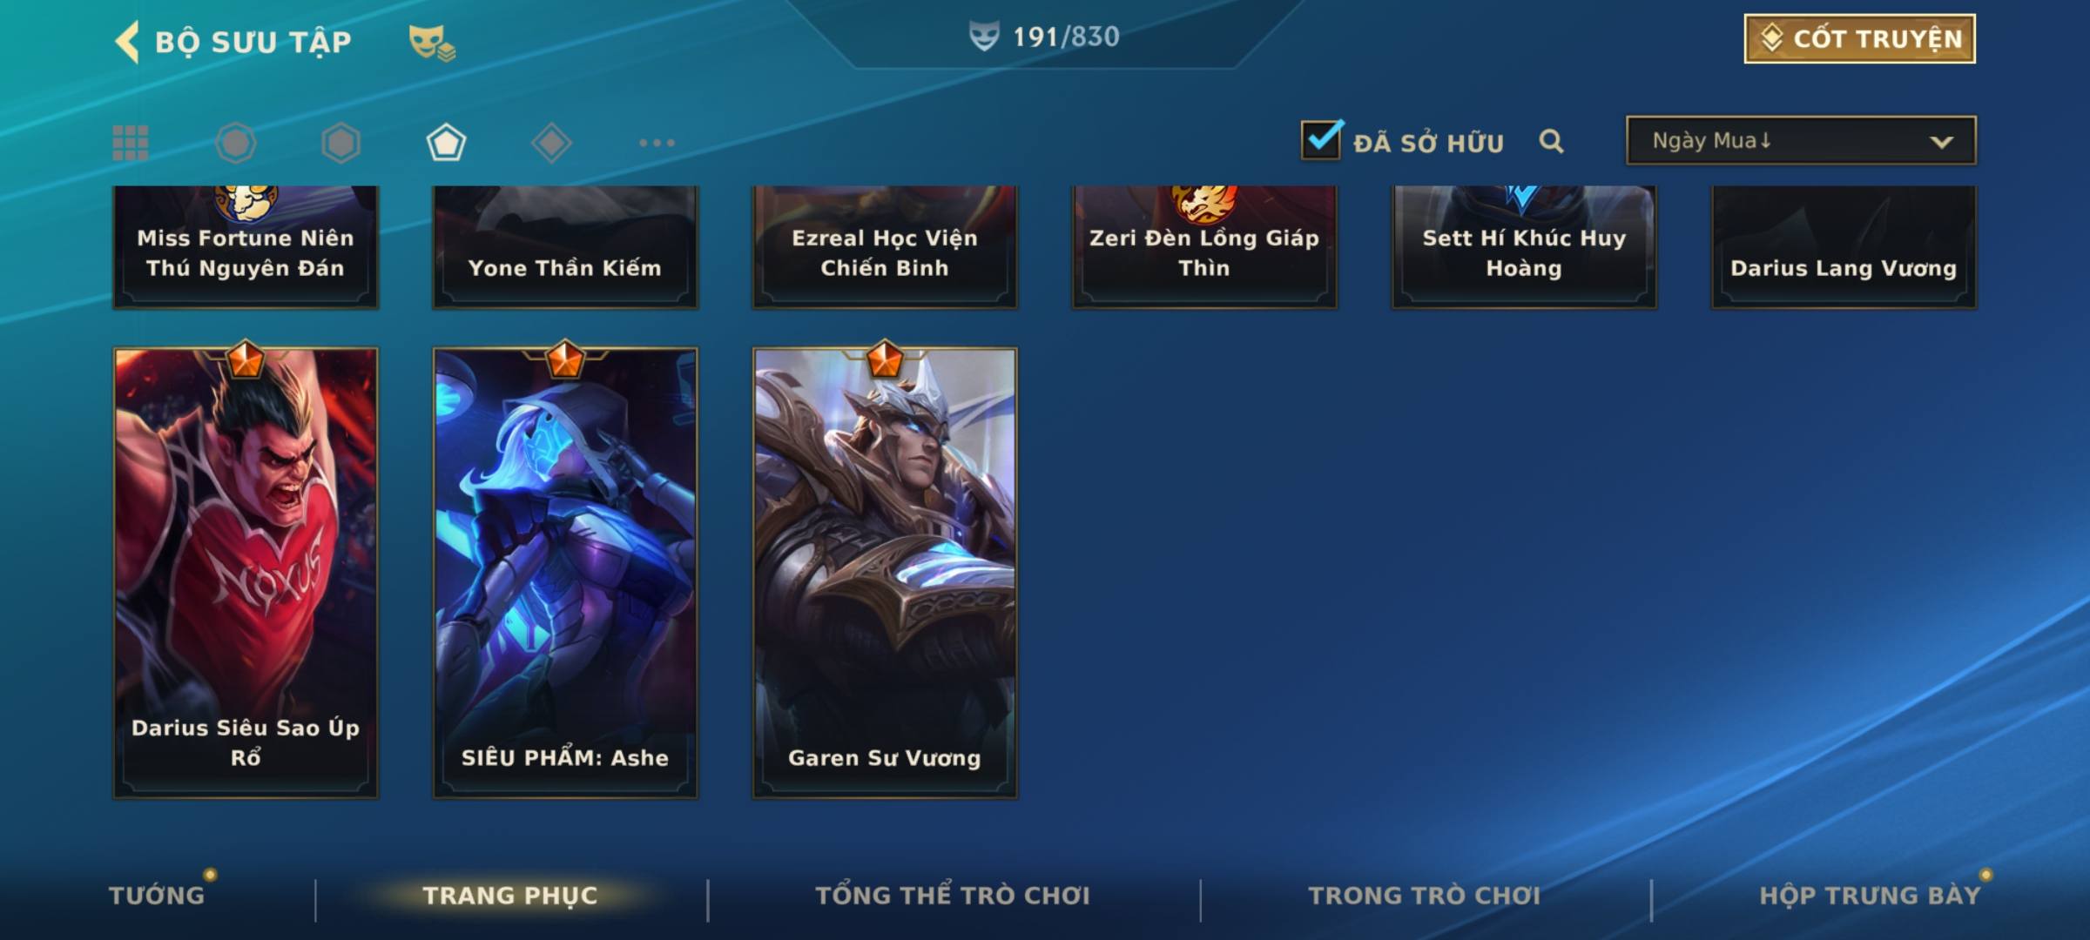
Task: Click the search magnifier icon
Action: pyautogui.click(x=1551, y=141)
